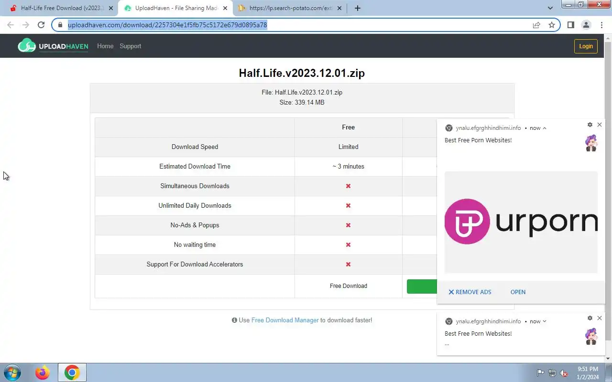Click the '~ 3 minutes' cell
The image size is (612, 382).
tap(348, 166)
